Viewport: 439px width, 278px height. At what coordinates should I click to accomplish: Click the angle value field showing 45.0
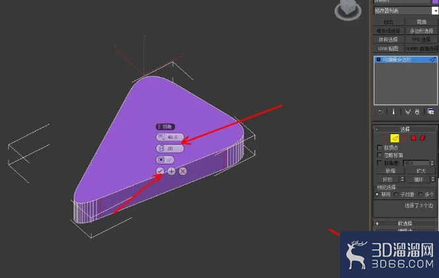[x=416, y=163]
